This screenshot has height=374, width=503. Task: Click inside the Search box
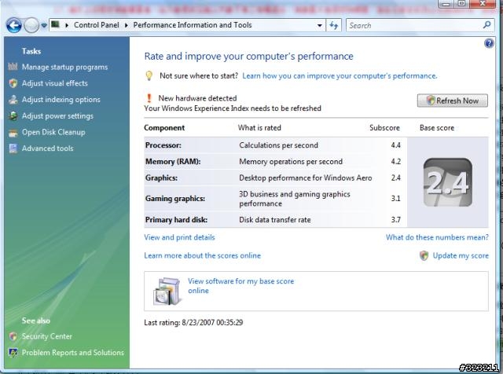click(414, 25)
